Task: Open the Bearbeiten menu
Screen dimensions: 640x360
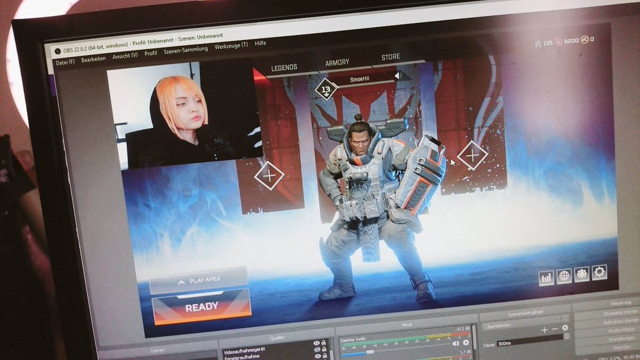Action: pos(93,59)
